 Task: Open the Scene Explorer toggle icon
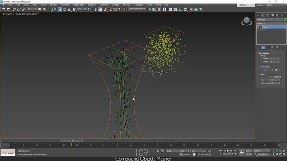(x=160, y=9)
